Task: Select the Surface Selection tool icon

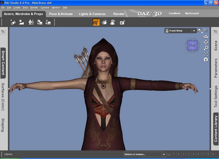Action: pos(104,22)
